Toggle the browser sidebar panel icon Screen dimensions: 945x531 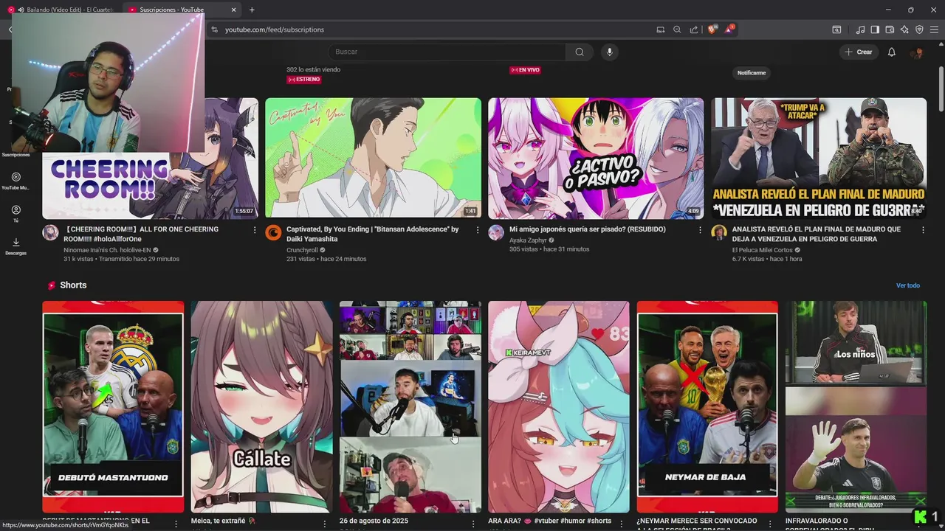point(875,29)
